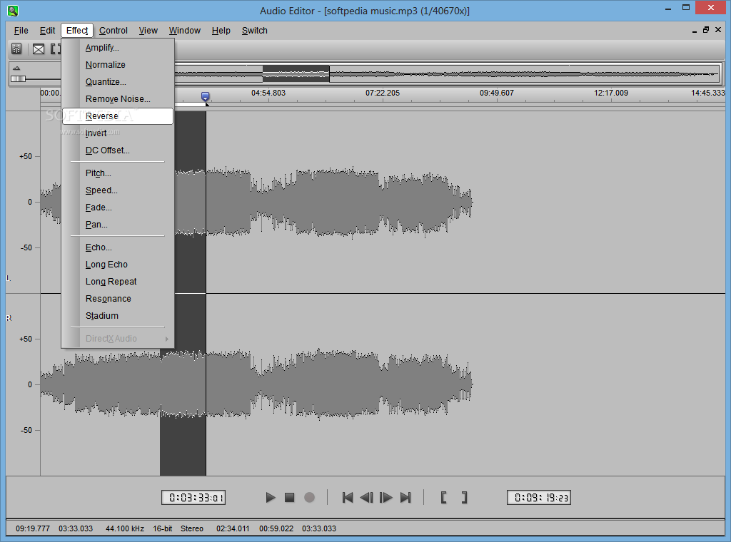Screen dimensions: 731x542
Task: Click the total time display 0:09:19:23
Action: point(539,497)
